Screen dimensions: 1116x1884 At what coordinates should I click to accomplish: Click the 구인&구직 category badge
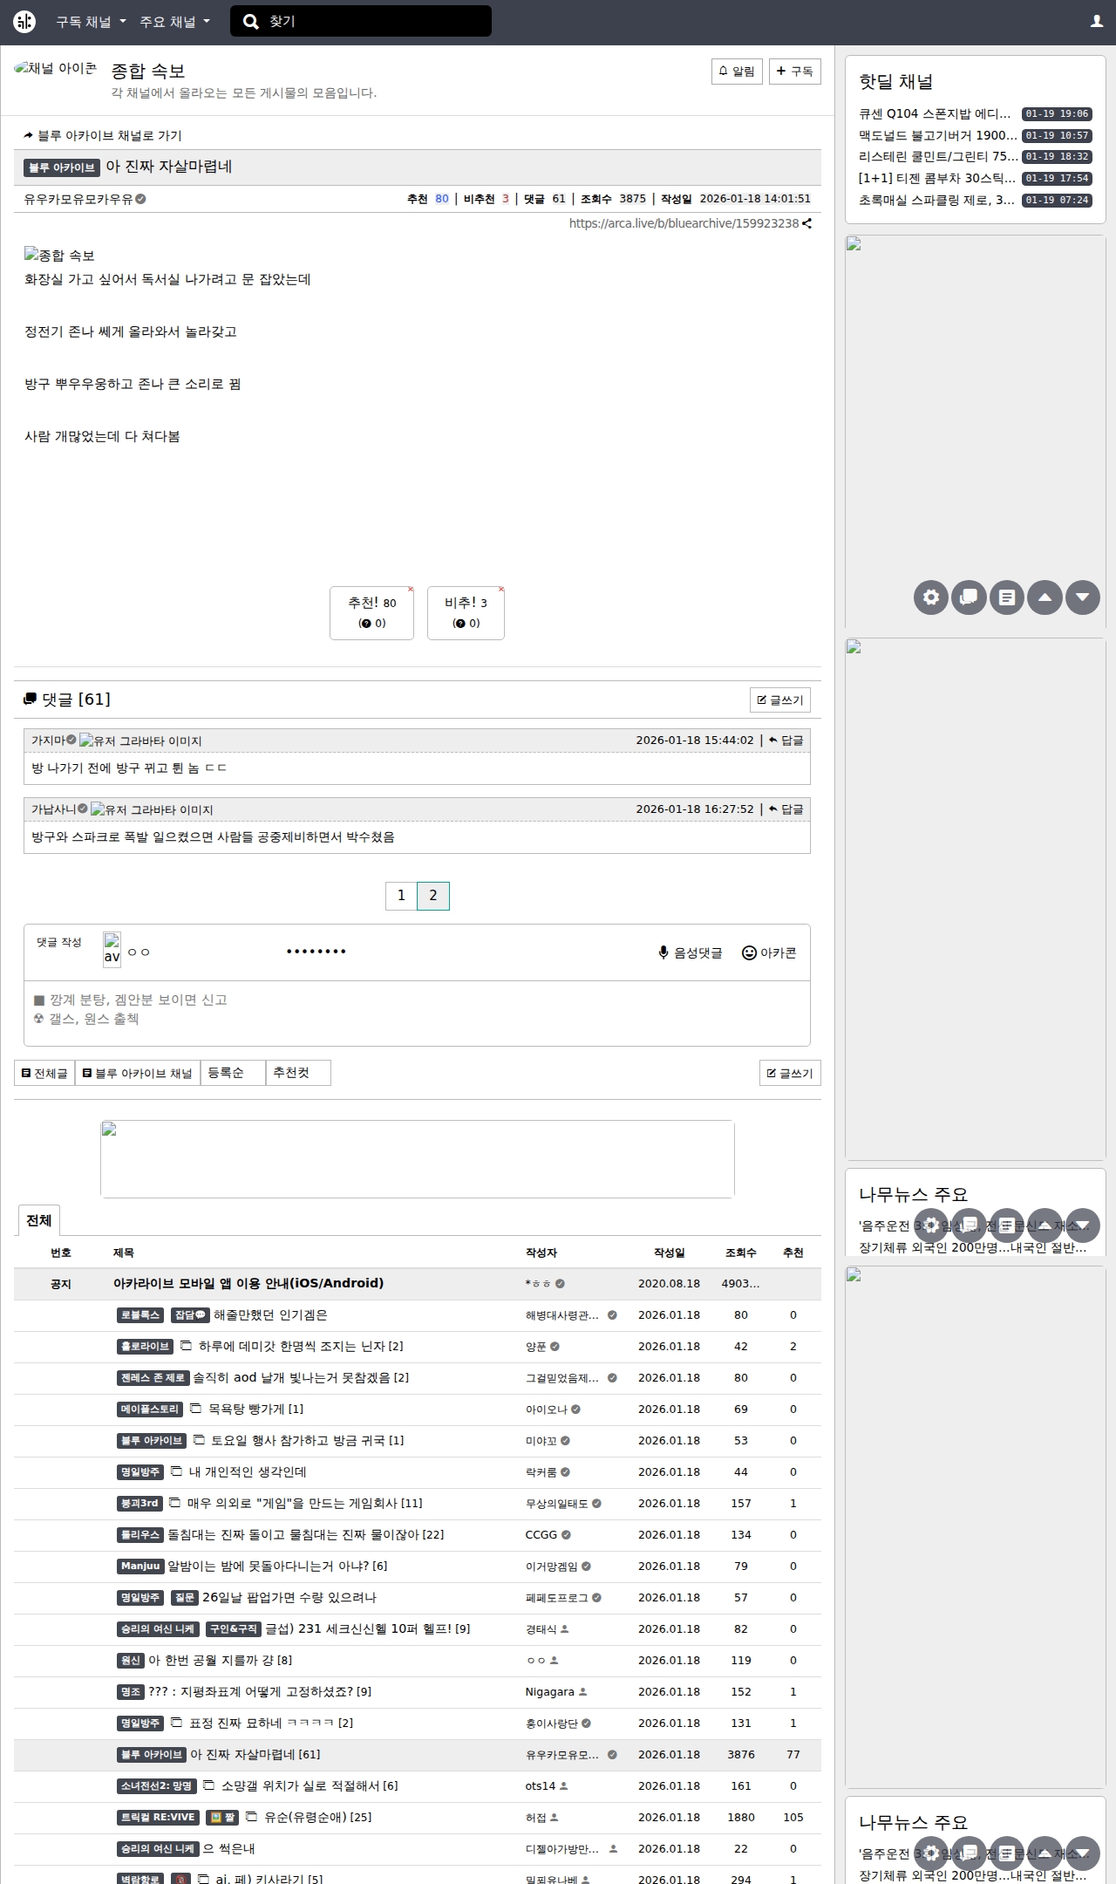[233, 1629]
